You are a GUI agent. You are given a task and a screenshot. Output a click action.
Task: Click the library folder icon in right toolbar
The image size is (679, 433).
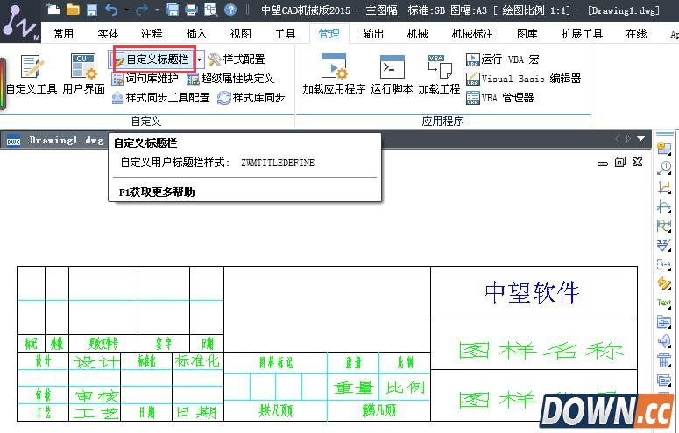click(x=663, y=322)
